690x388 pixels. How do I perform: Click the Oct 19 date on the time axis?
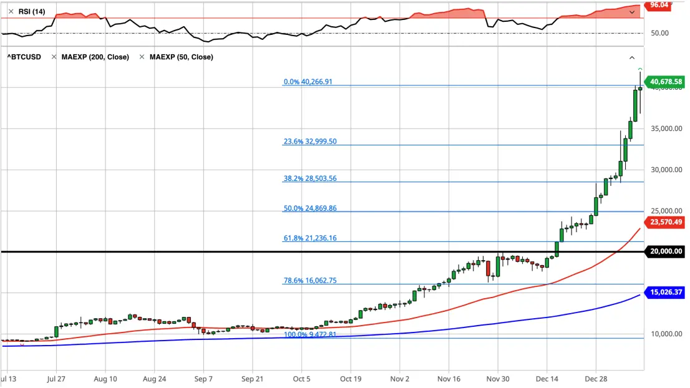[351, 379]
